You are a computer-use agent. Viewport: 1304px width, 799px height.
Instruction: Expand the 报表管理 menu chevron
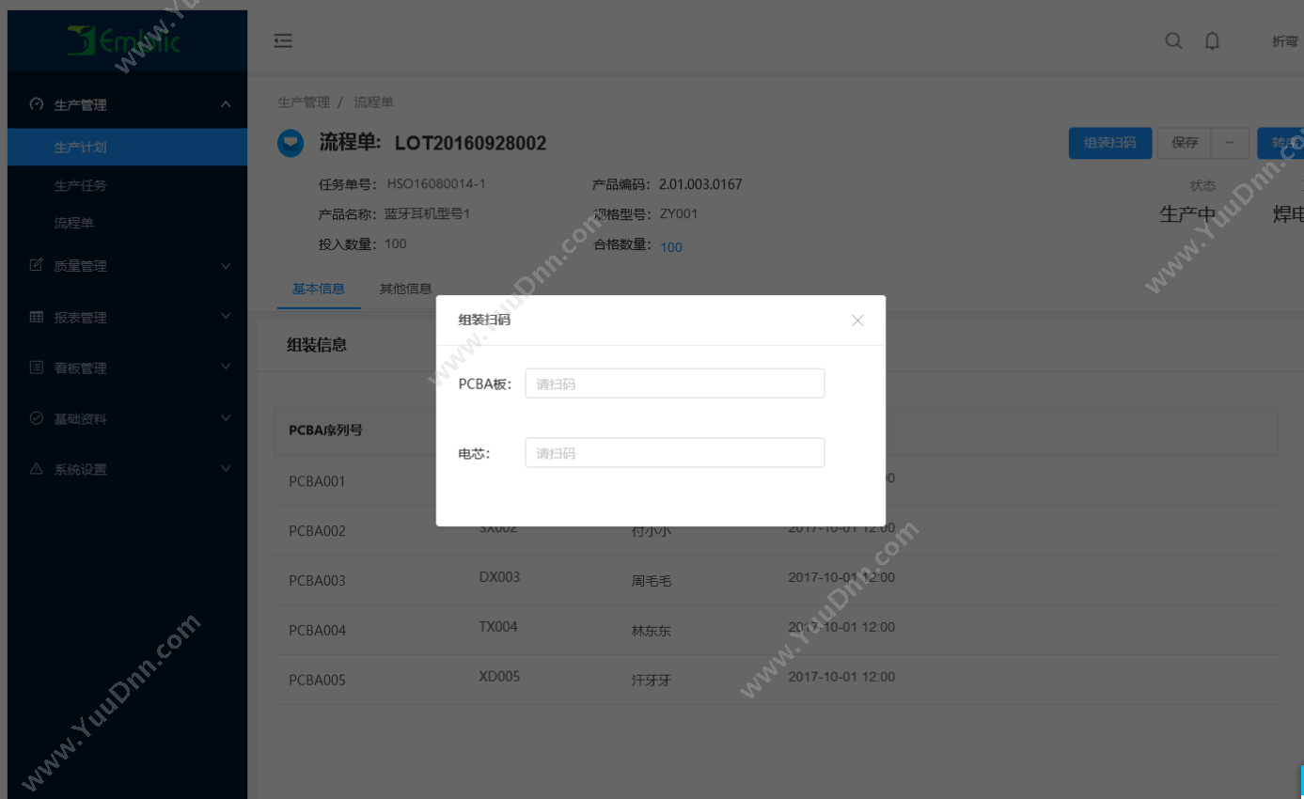click(x=226, y=317)
